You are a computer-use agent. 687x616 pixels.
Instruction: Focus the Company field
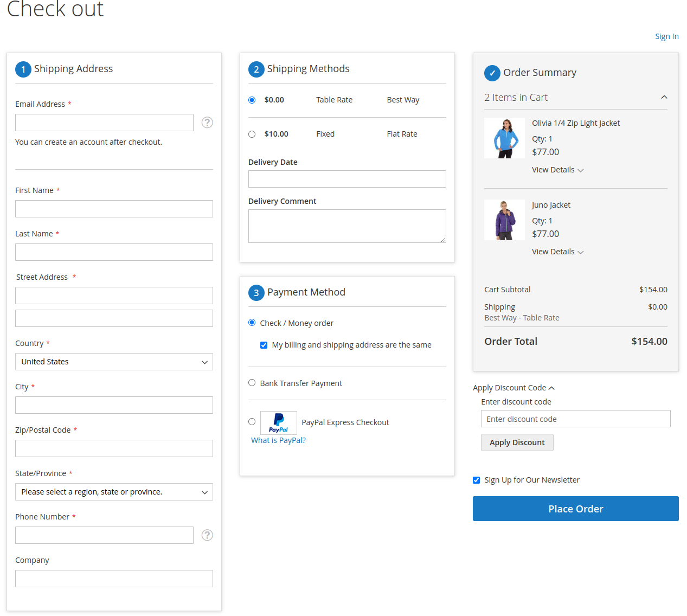pyautogui.click(x=114, y=579)
